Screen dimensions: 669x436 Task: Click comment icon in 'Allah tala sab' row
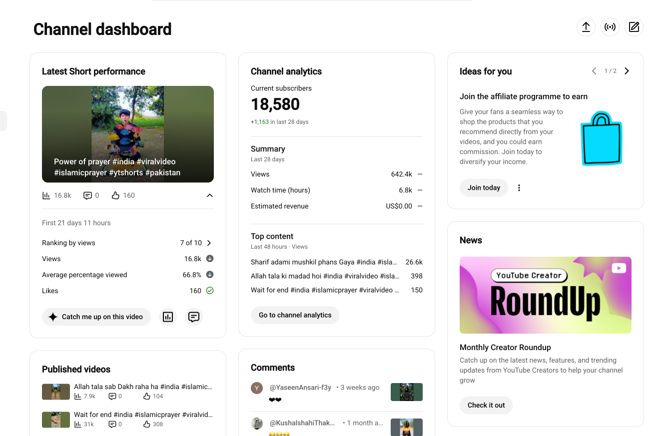[x=112, y=396]
